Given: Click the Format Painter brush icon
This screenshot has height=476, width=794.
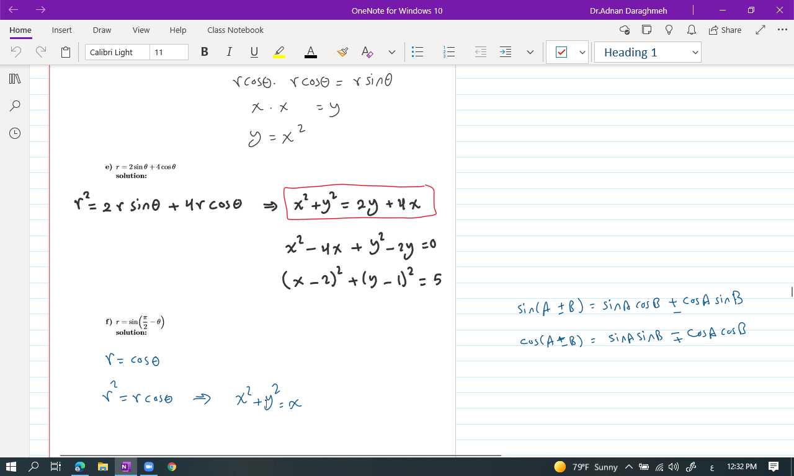Looking at the screenshot, I should 342,52.
